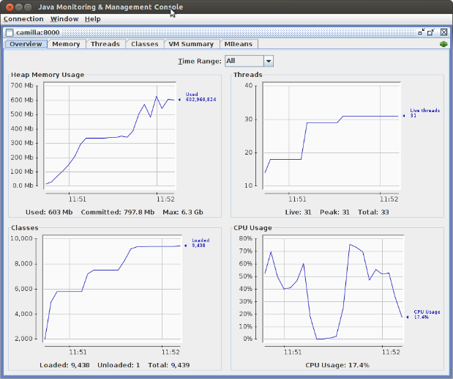Click the Live threads marker label
The height and width of the screenshot is (379, 453).
point(424,113)
